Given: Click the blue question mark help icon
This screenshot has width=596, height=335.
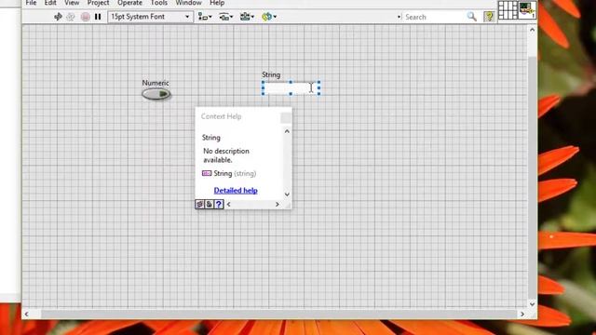Looking at the screenshot, I should (x=219, y=205).
